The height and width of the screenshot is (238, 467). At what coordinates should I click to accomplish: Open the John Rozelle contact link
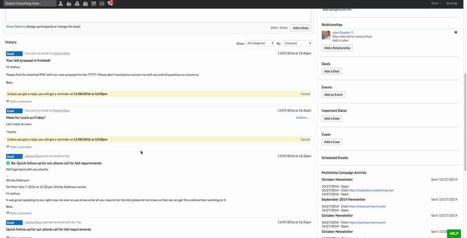(x=341, y=33)
